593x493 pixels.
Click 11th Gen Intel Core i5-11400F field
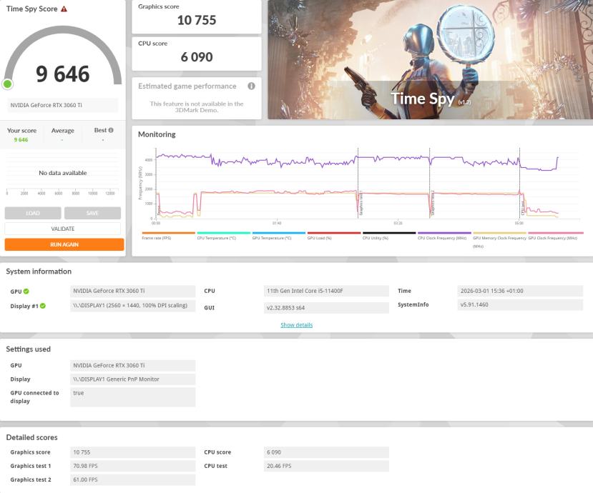tap(326, 291)
